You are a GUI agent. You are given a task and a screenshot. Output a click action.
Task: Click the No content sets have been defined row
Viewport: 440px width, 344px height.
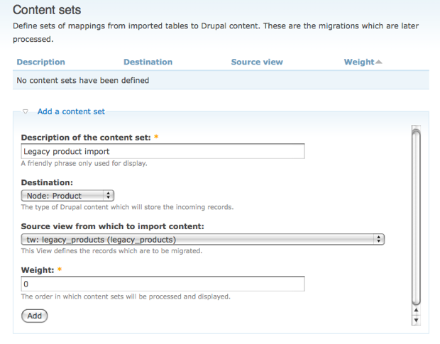click(x=221, y=80)
